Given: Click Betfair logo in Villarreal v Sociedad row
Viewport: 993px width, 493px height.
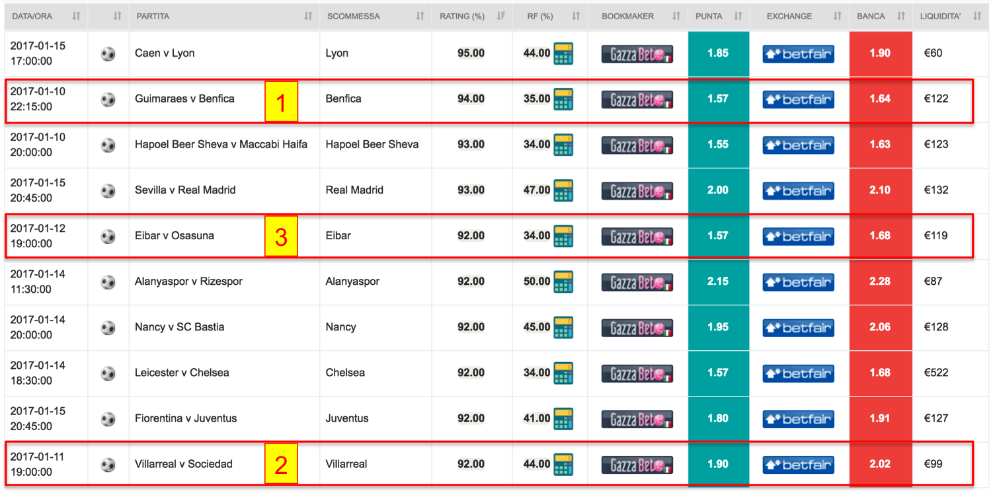Looking at the screenshot, I should 798,465.
